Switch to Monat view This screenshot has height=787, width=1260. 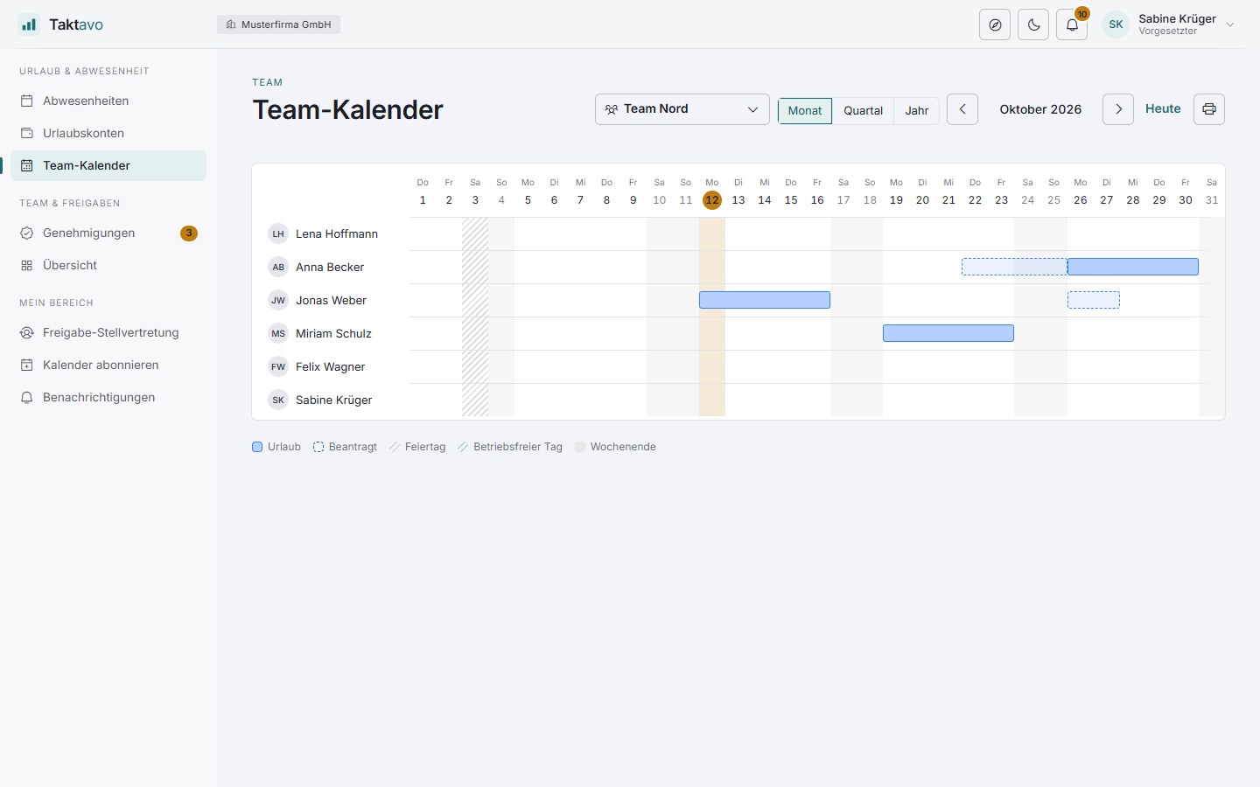pyautogui.click(x=805, y=110)
